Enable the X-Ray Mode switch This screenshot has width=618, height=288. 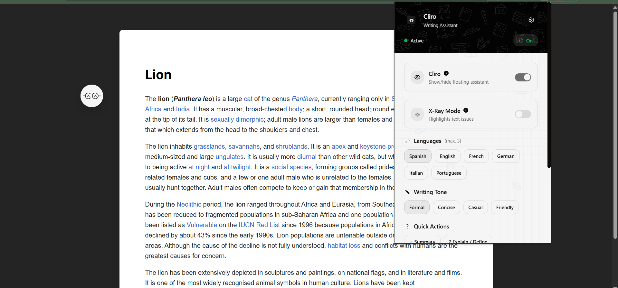[523, 114]
